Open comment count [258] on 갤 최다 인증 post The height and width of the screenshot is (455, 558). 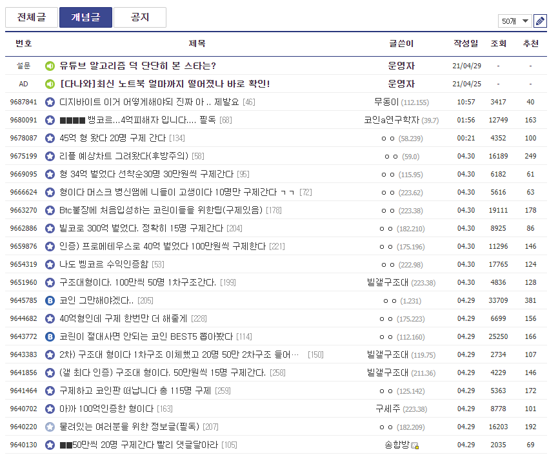pos(277,373)
